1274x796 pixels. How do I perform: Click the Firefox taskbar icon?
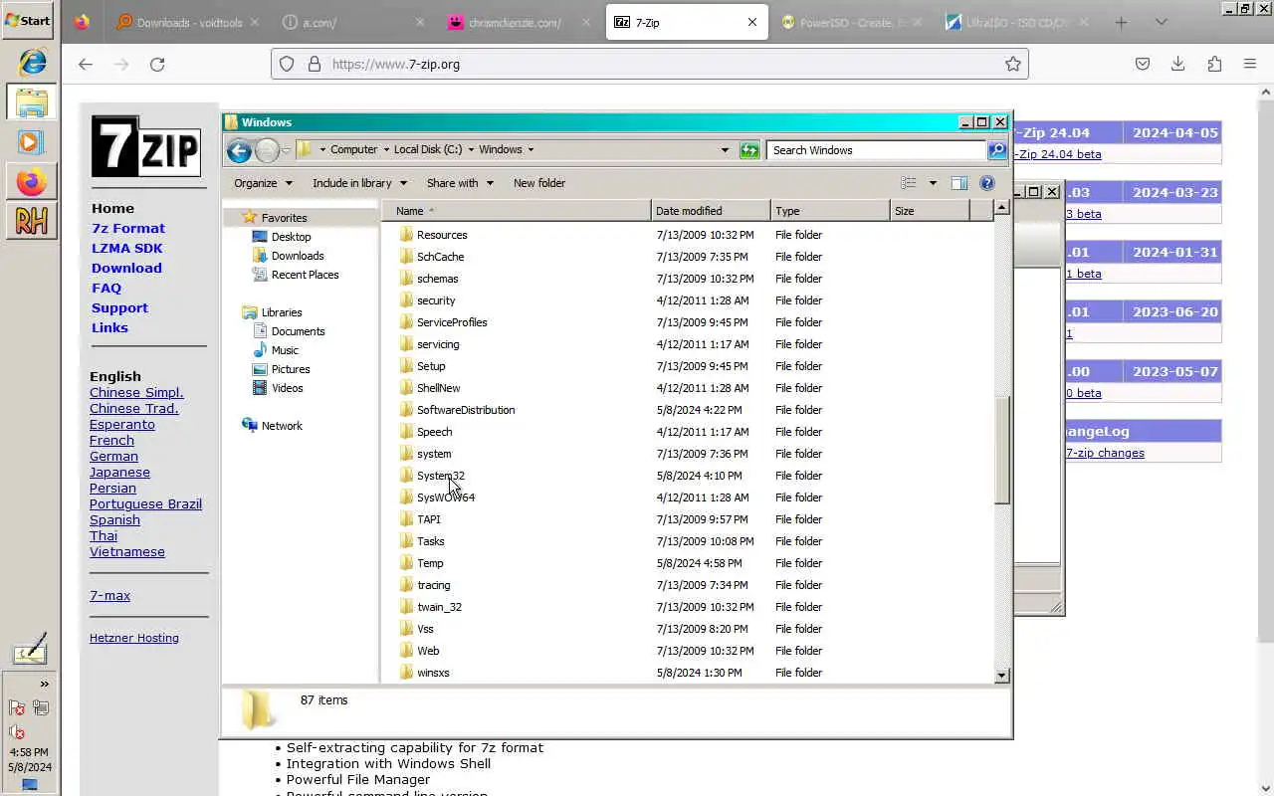coord(31,183)
